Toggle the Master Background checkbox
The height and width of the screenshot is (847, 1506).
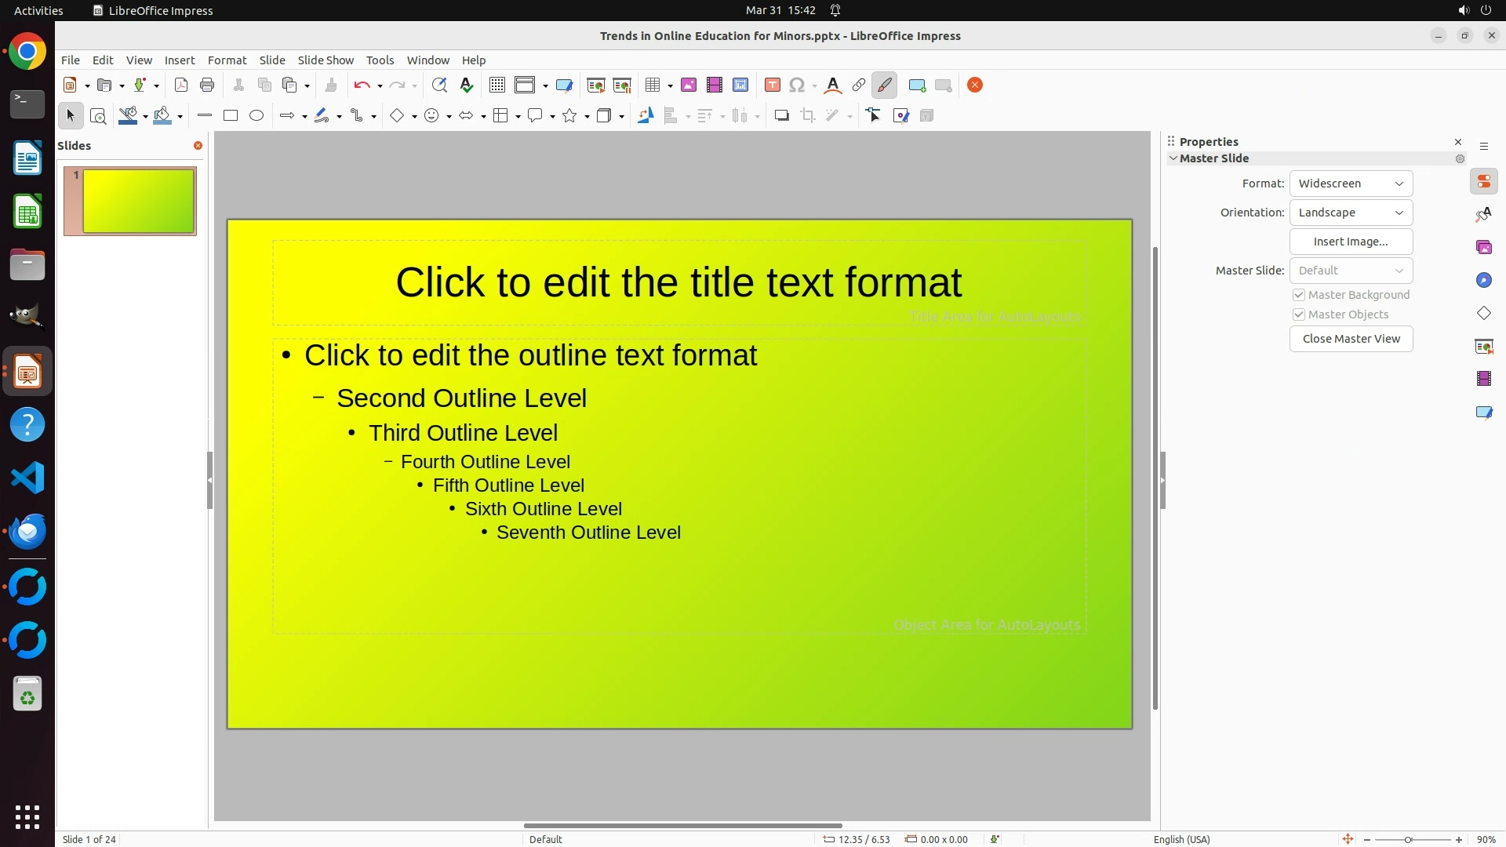[x=1299, y=295]
